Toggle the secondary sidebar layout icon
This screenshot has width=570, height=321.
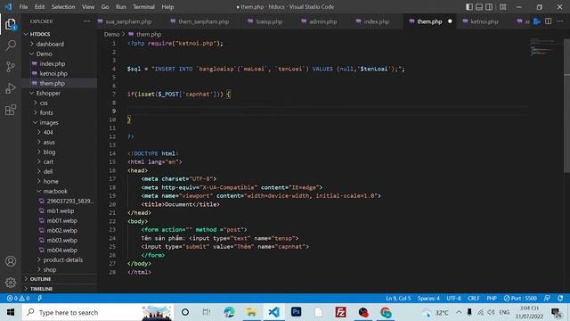[x=489, y=6]
